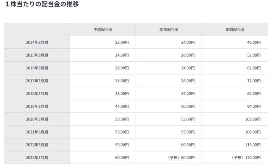Select the 年間配当金 column header
The height and width of the screenshot is (167, 272).
[234, 29]
